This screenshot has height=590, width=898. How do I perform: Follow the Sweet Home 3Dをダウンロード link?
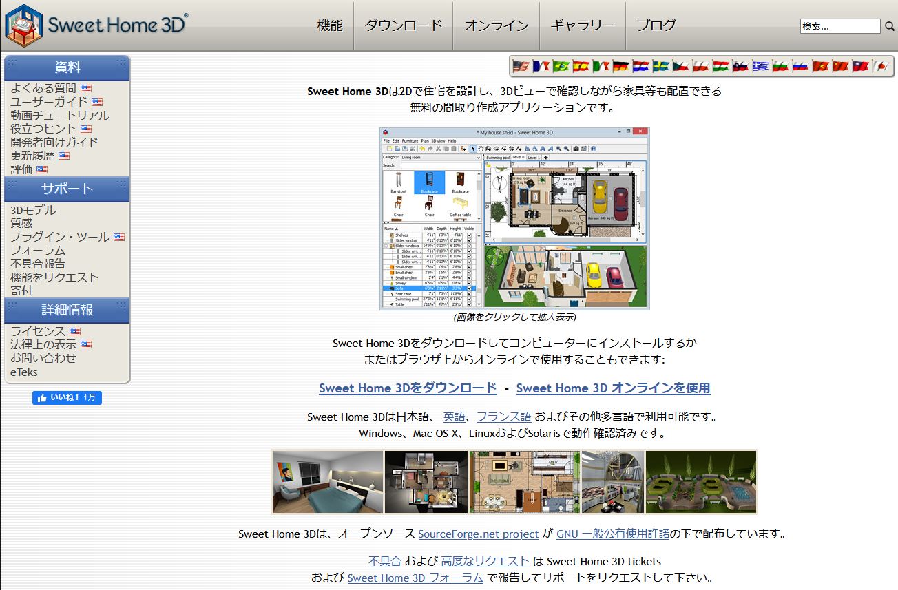coord(408,388)
